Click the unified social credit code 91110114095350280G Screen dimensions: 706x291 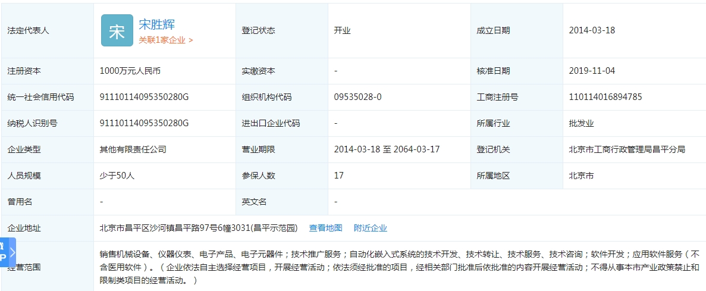coord(144,97)
